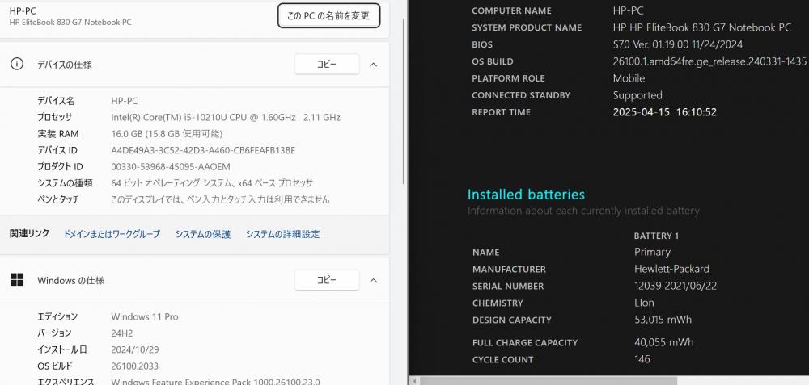Click the system type 64-bit value
809x385 pixels.
212,183
